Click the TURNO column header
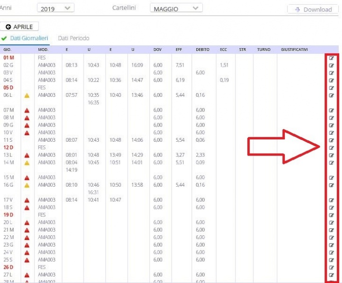Image resolution: width=342 pixels, height=283 pixels. tap(263, 49)
